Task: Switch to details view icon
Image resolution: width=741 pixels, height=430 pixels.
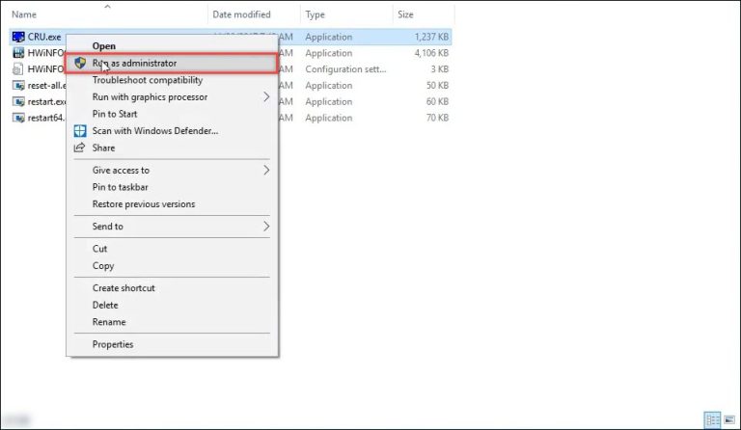Action: point(711,419)
